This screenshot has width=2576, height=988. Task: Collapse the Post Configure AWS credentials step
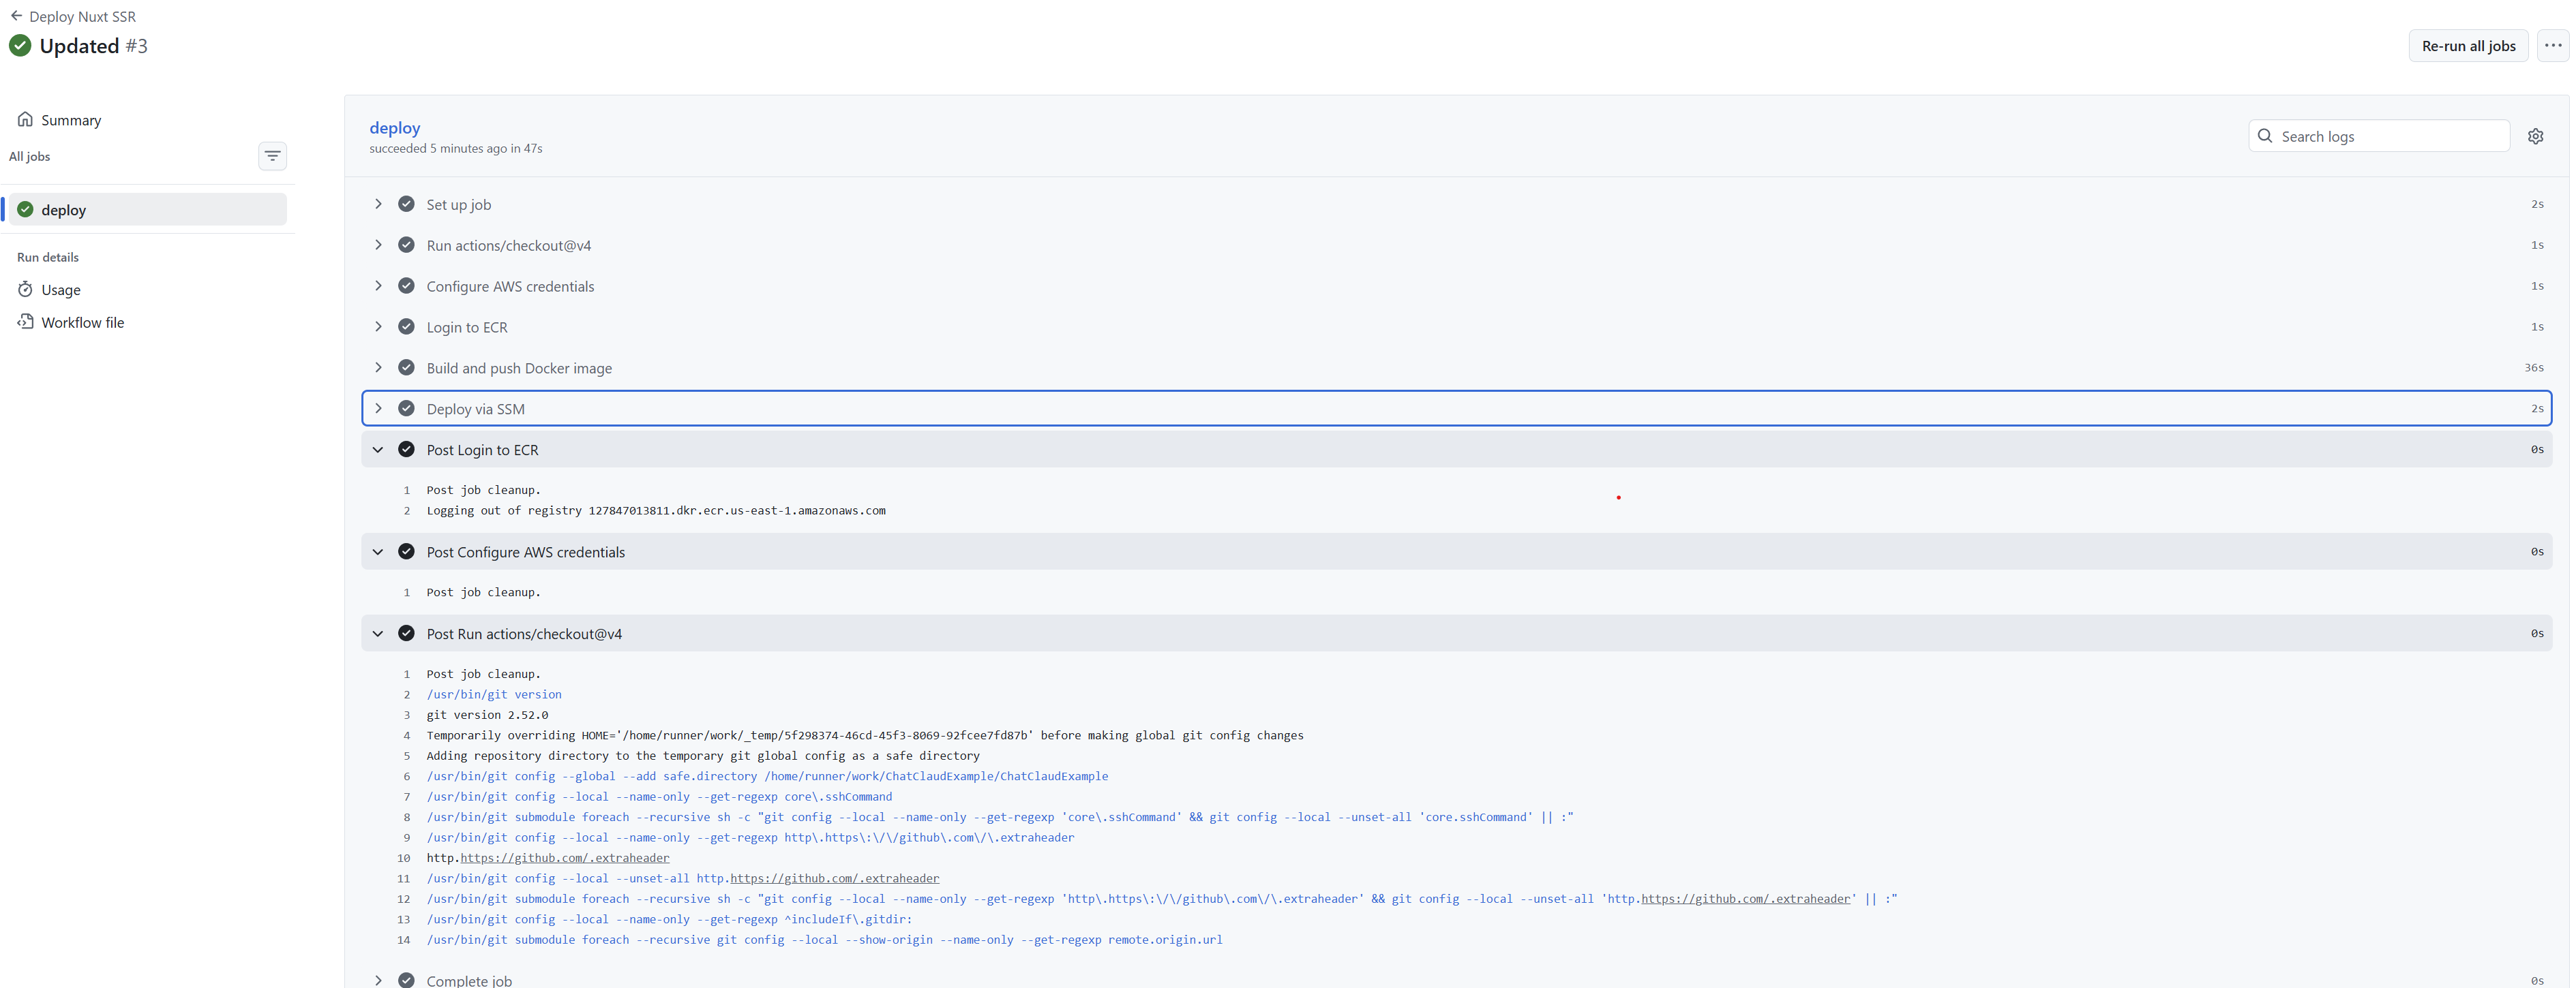[378, 551]
